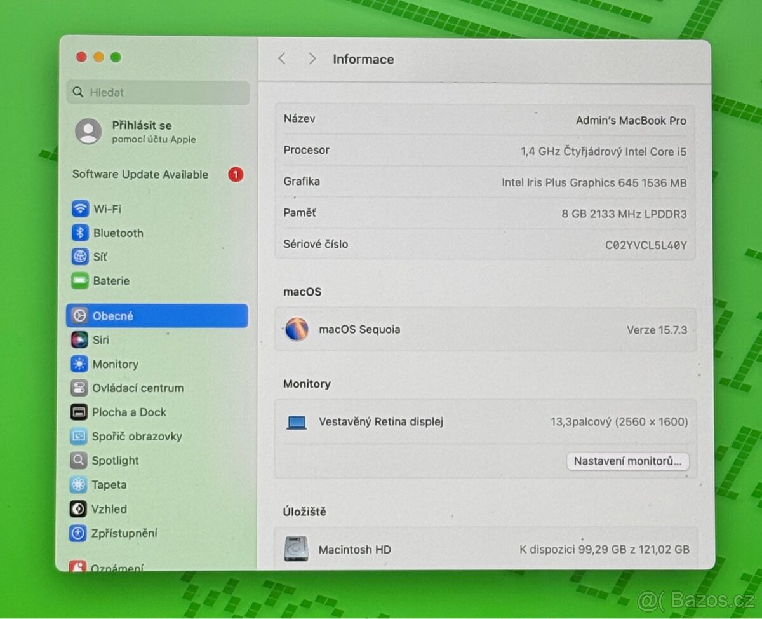Click the red update badge

coord(236,174)
